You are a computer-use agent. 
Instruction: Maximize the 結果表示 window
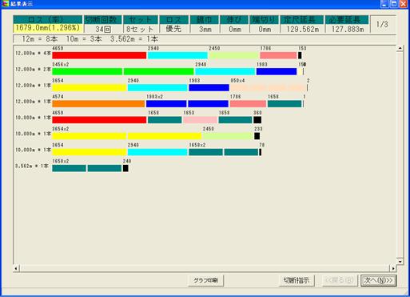point(394,4)
